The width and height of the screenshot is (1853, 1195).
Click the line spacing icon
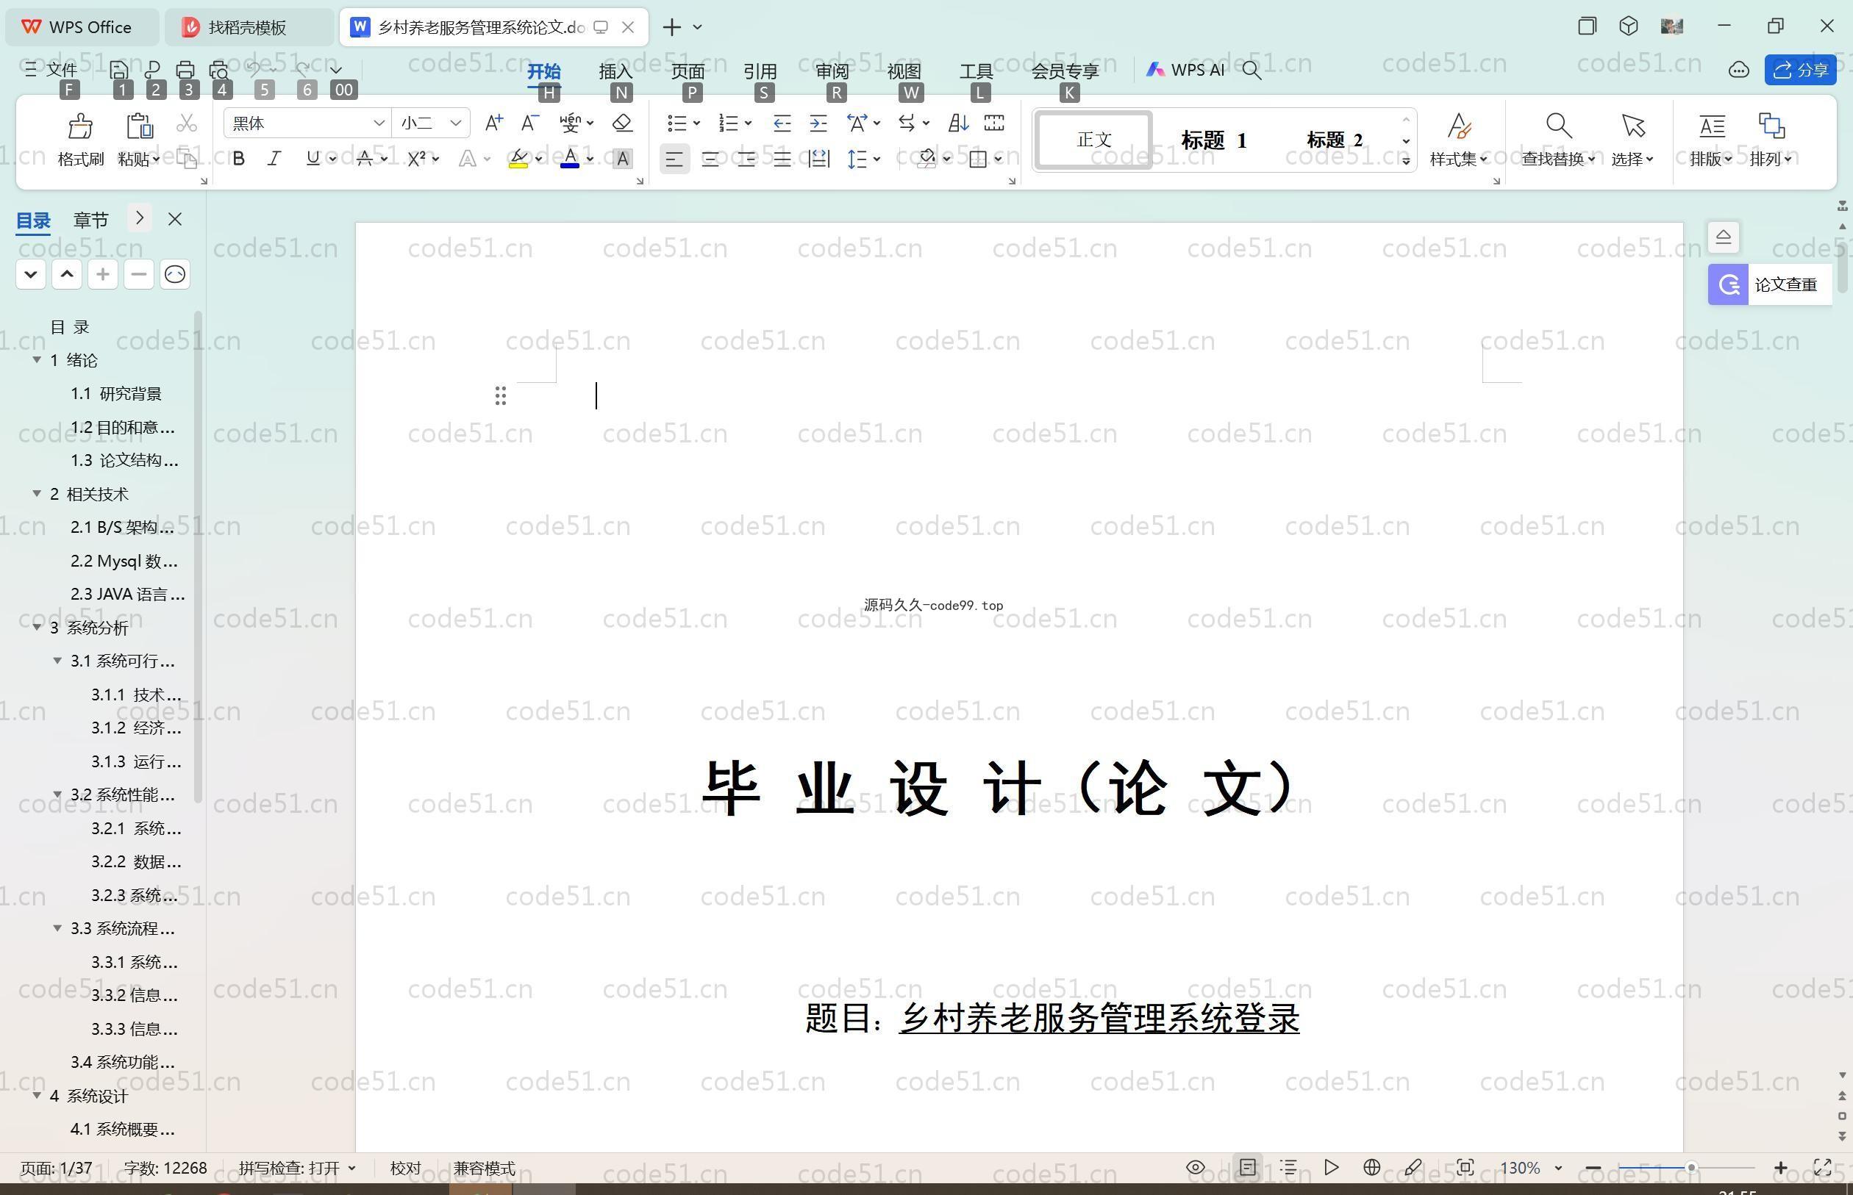[857, 158]
